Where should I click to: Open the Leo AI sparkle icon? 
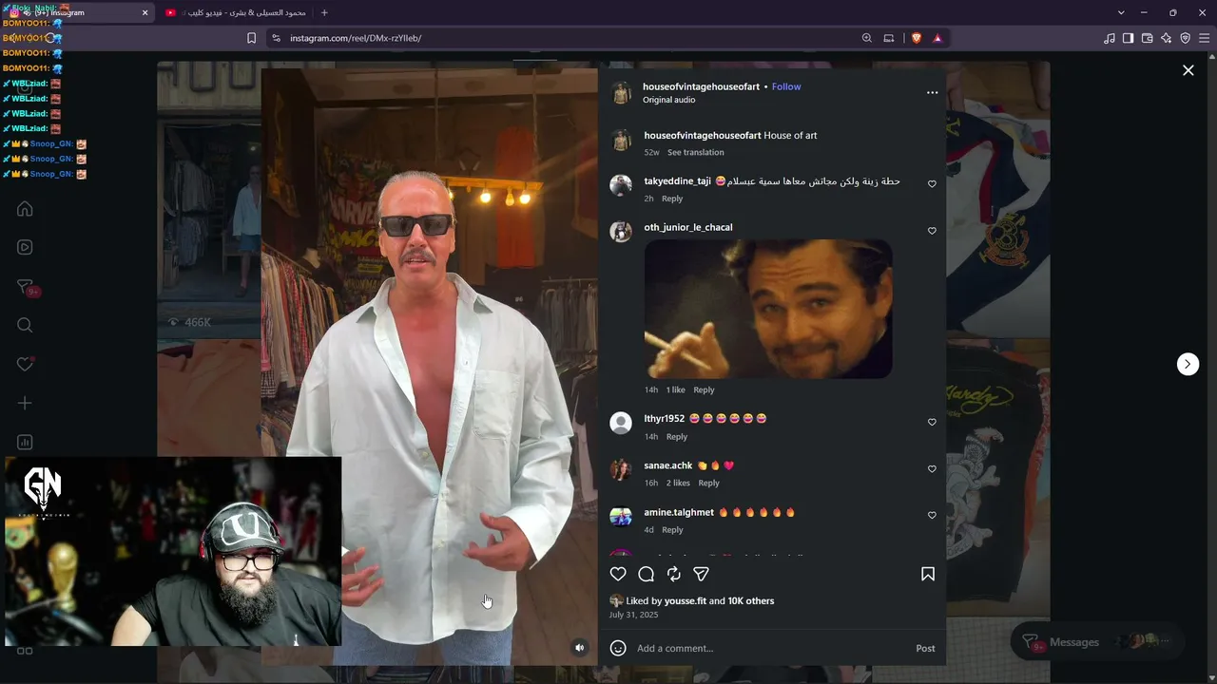(1166, 38)
